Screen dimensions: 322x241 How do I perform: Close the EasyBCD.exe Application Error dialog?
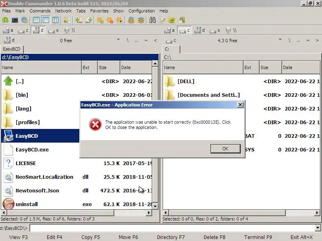[240, 105]
